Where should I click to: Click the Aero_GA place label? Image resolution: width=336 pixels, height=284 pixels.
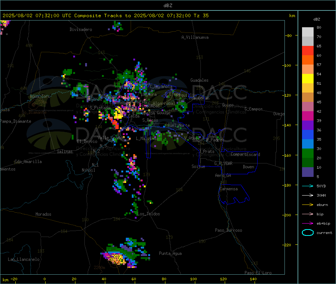tap(223, 176)
